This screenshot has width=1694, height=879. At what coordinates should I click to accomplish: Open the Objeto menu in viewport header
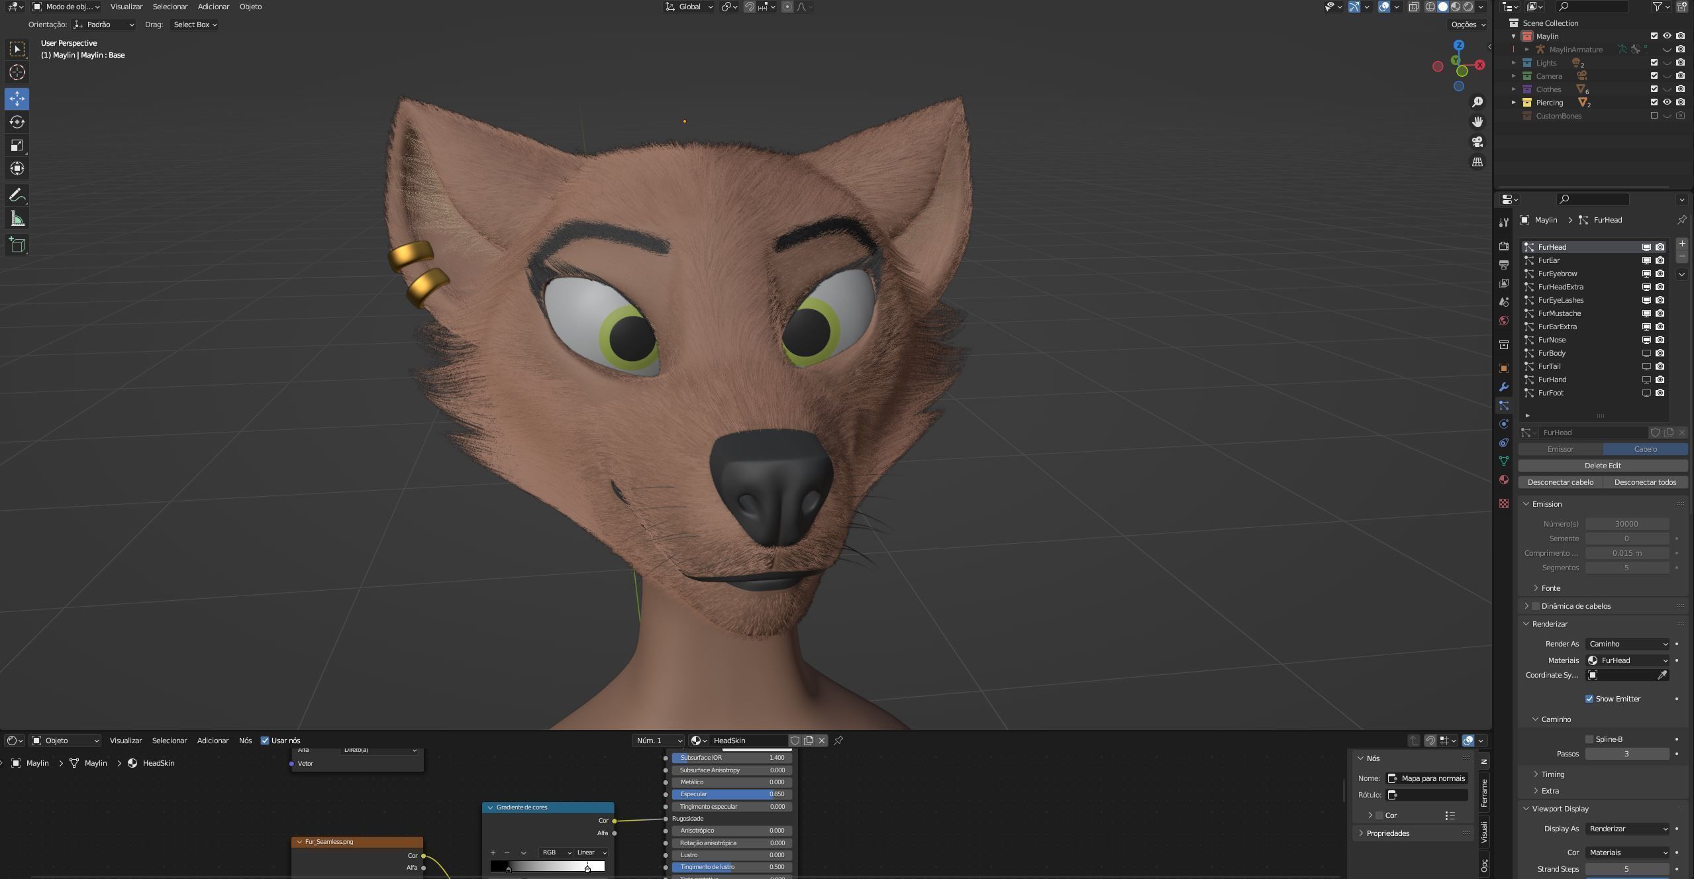click(x=250, y=7)
